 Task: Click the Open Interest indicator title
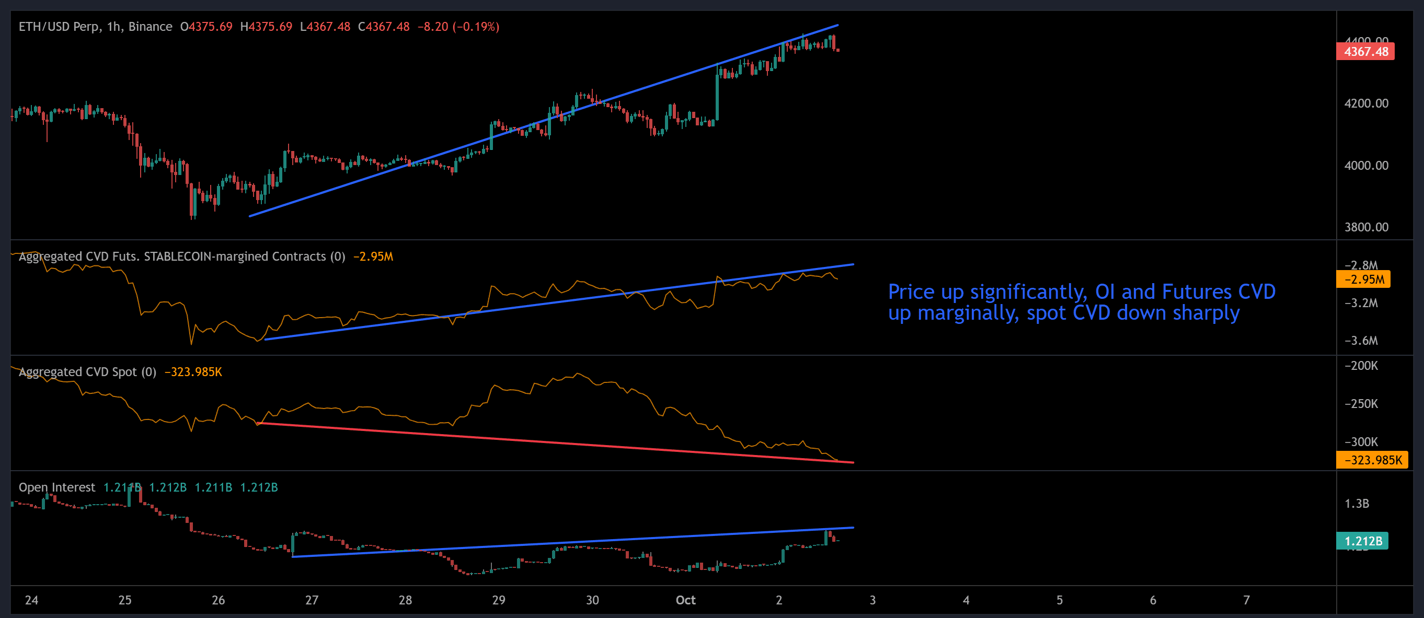coord(57,487)
